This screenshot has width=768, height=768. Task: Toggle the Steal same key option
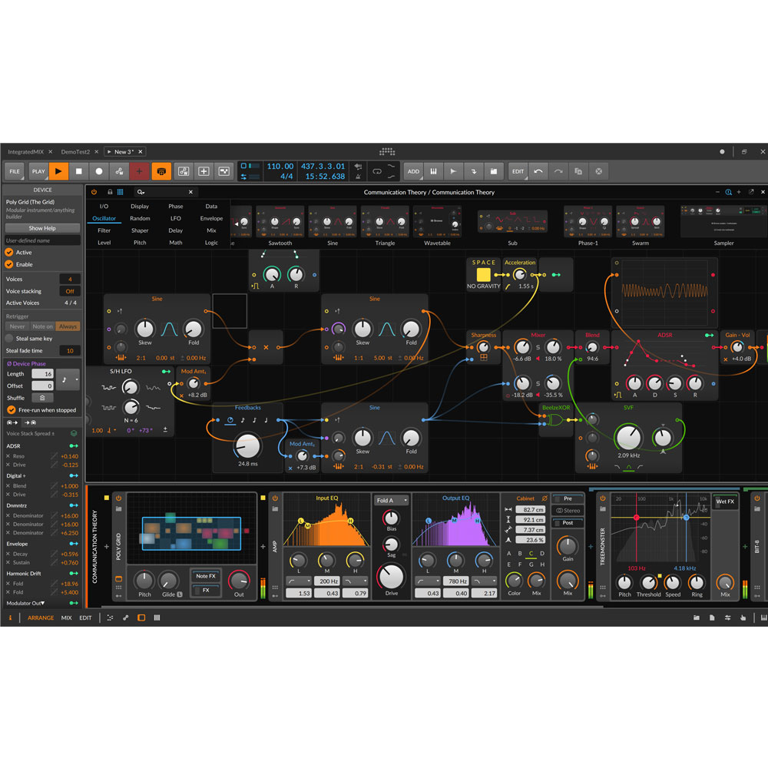pyautogui.click(x=9, y=339)
